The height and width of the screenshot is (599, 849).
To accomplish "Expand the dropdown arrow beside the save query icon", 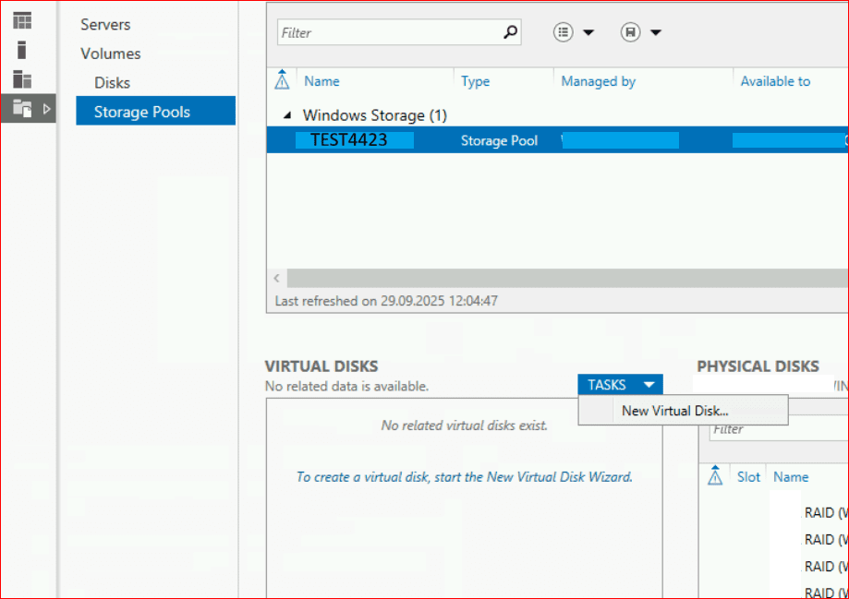I will (x=656, y=32).
